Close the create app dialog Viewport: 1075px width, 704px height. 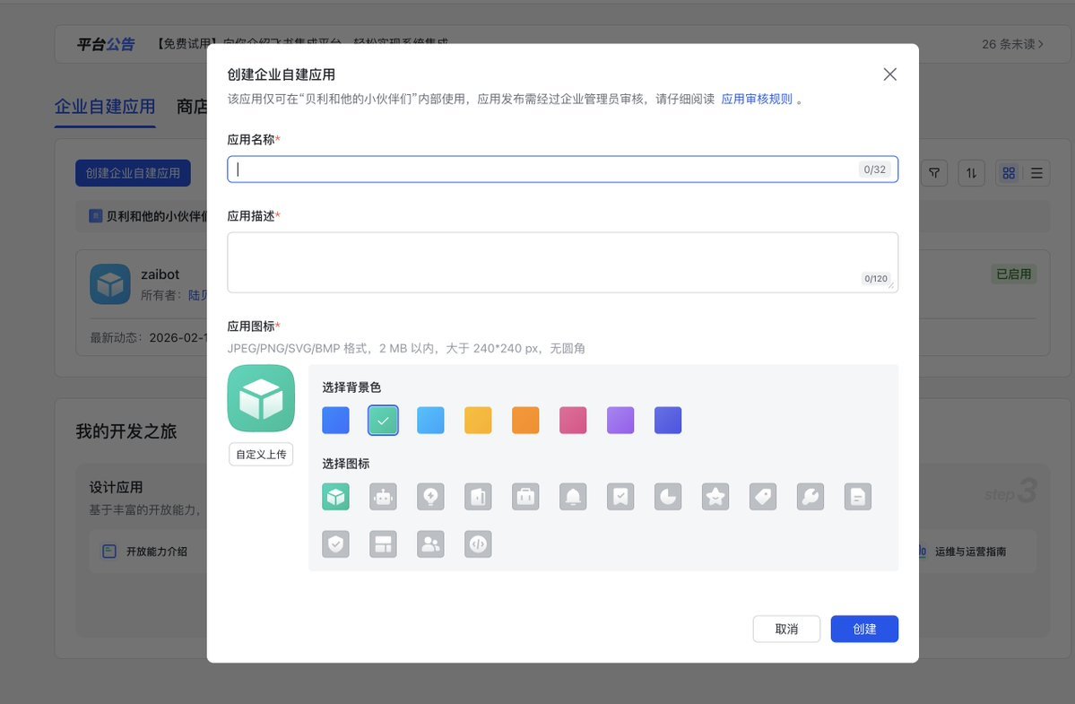coord(890,74)
